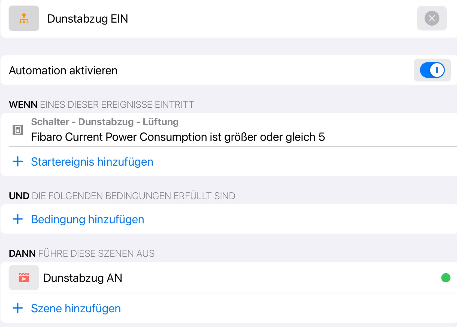Click the WENN section header

(101, 105)
